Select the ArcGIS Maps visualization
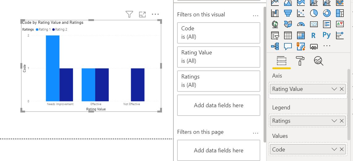Screen dimensions: 353x161 301,46
